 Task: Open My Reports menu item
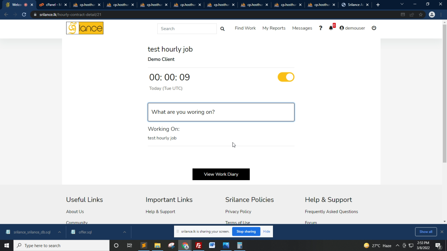(x=274, y=28)
